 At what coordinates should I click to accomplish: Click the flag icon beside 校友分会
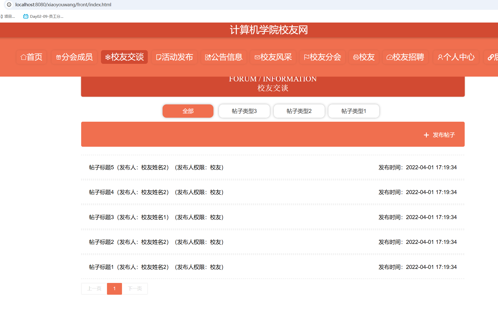[x=306, y=57]
